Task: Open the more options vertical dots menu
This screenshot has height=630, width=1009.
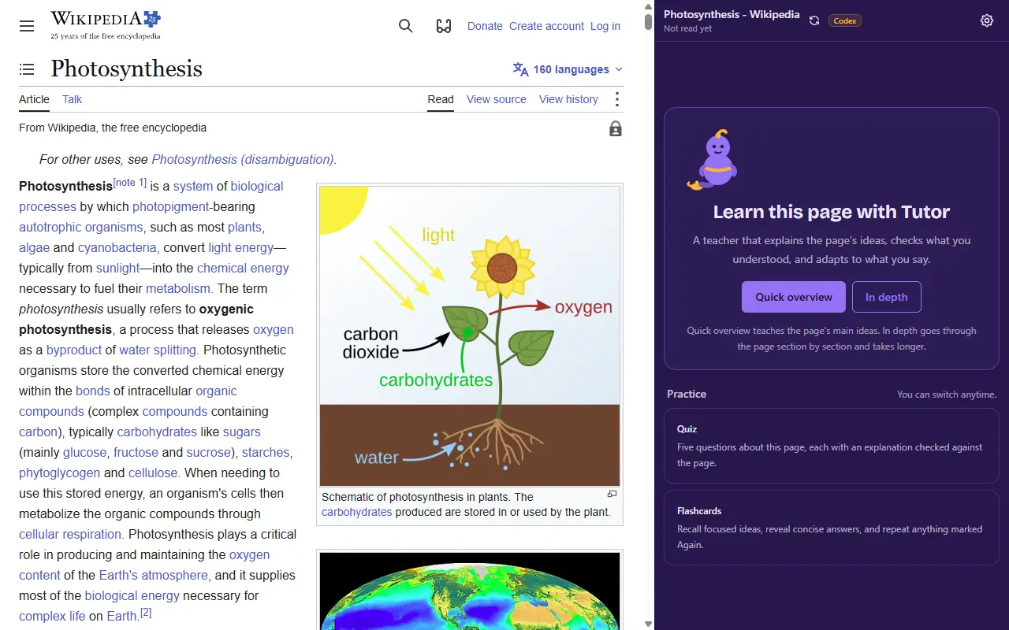Action: point(617,99)
